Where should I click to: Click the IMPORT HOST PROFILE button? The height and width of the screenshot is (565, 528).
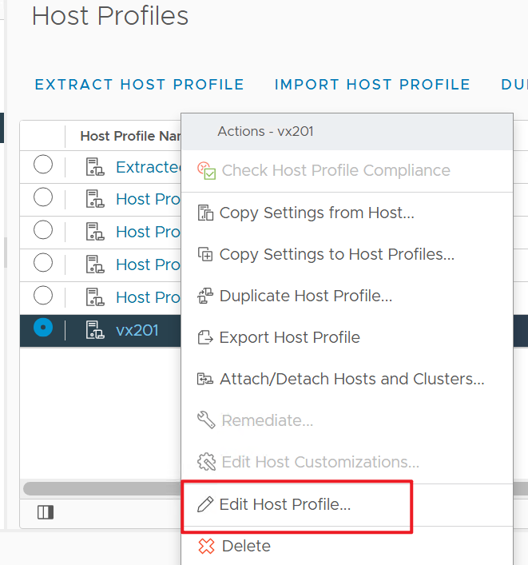coord(372,85)
